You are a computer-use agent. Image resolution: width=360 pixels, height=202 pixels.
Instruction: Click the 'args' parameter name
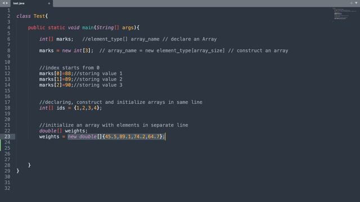click(128, 27)
